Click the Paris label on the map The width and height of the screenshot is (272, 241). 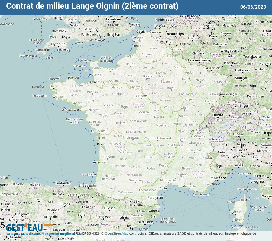(148, 77)
